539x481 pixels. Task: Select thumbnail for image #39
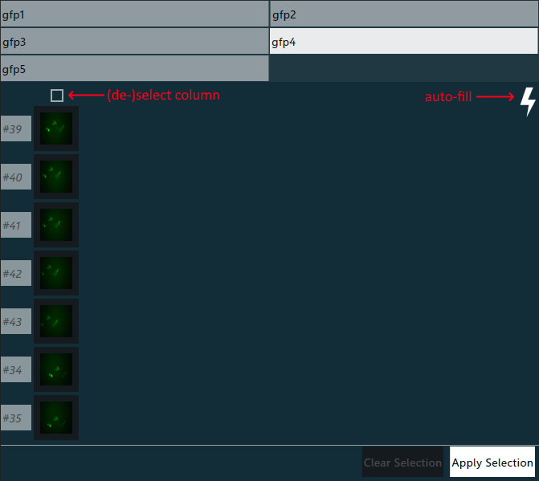[56, 128]
